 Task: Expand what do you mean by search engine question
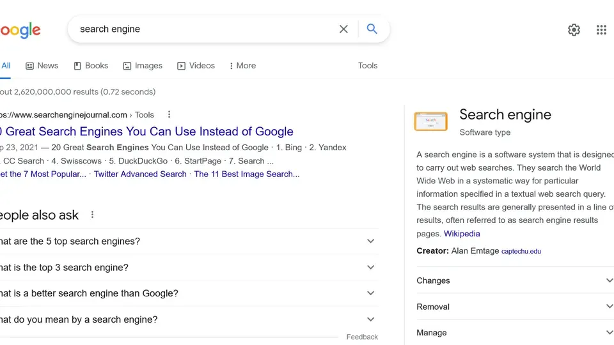tap(189, 319)
